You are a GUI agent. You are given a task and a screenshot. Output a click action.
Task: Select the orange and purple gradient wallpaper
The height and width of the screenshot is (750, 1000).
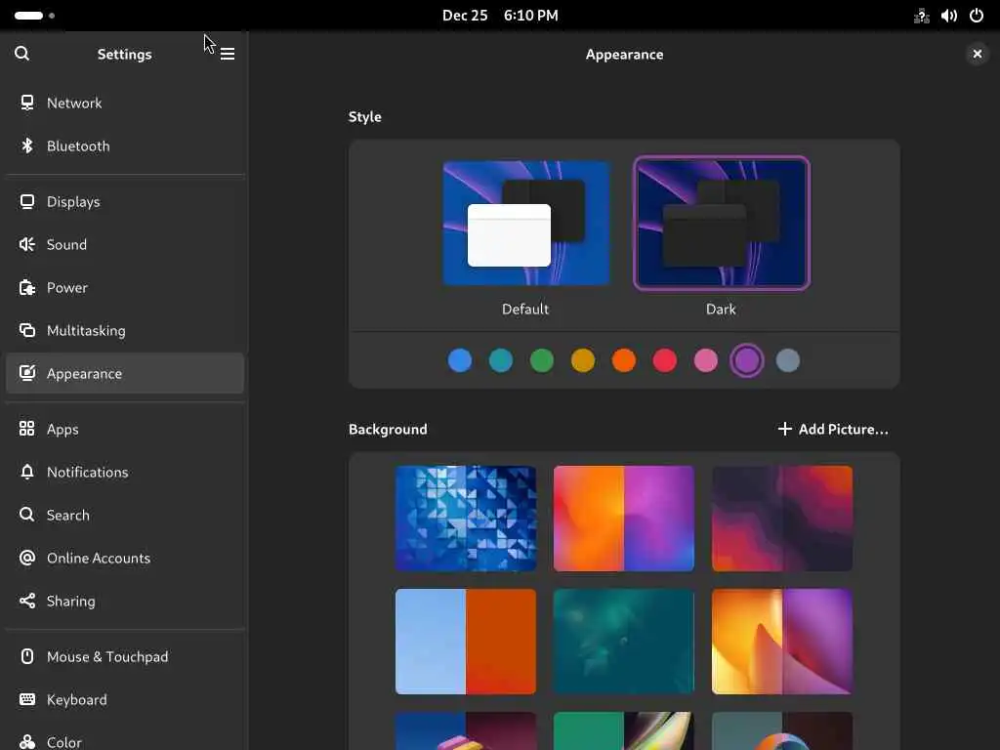click(624, 519)
